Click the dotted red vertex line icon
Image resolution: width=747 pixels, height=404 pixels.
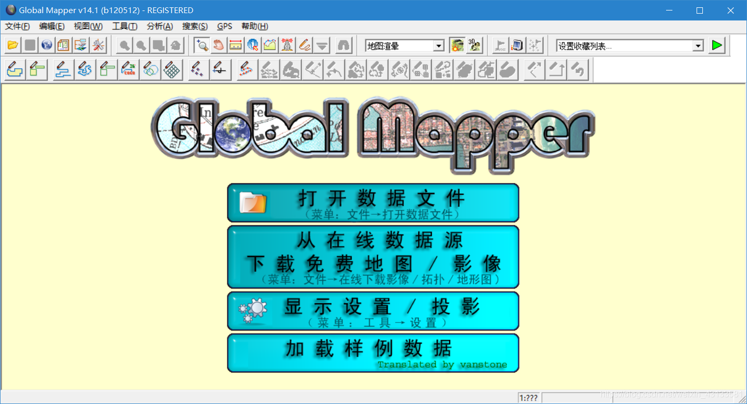pyautogui.click(x=246, y=69)
